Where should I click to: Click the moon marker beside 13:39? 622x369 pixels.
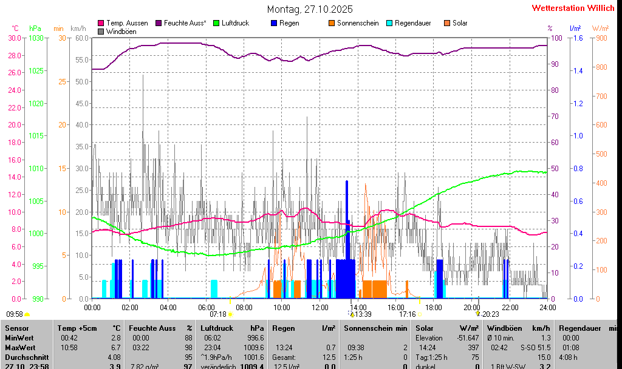352,314
